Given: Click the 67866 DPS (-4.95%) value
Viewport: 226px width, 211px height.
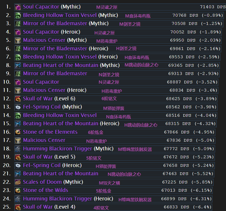Looking at the screenshot, I should pyautogui.click(x=189, y=132).
